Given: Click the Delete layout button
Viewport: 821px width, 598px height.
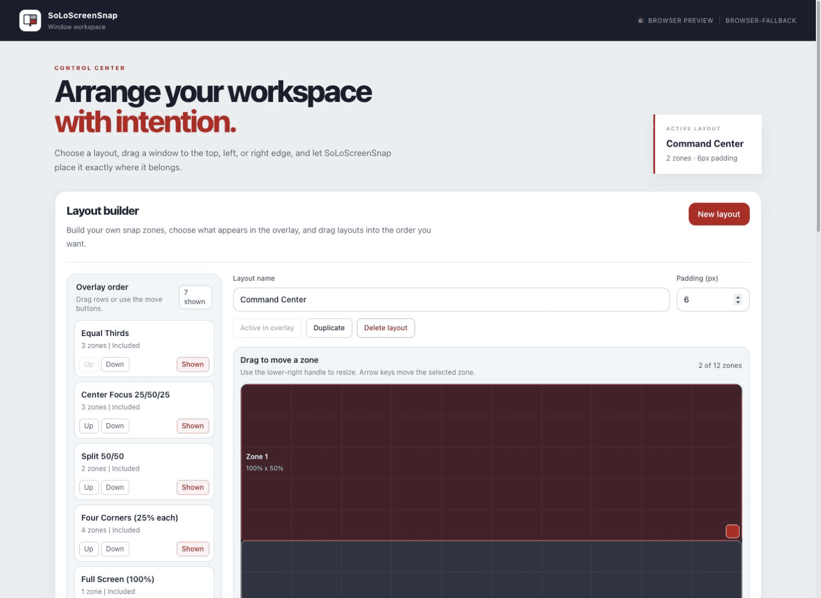Looking at the screenshot, I should click(386, 328).
